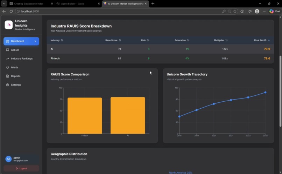This screenshot has width=282, height=174.
Task: Sort table by Saturation column
Action: click(182, 40)
